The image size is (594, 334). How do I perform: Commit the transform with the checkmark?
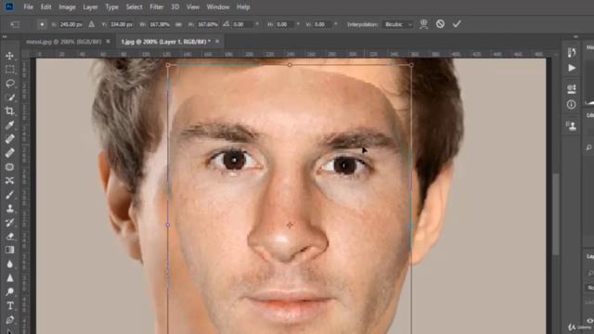point(457,24)
